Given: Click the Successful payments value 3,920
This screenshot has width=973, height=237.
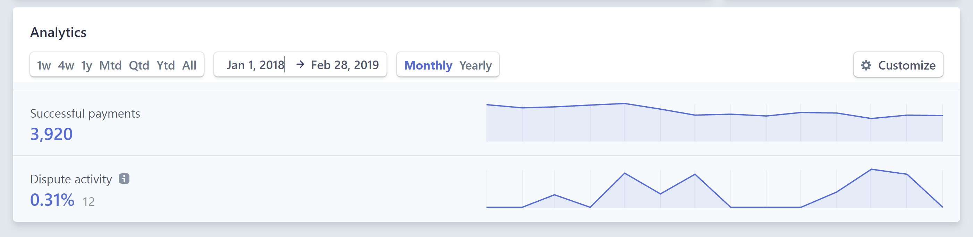Looking at the screenshot, I should click(51, 134).
